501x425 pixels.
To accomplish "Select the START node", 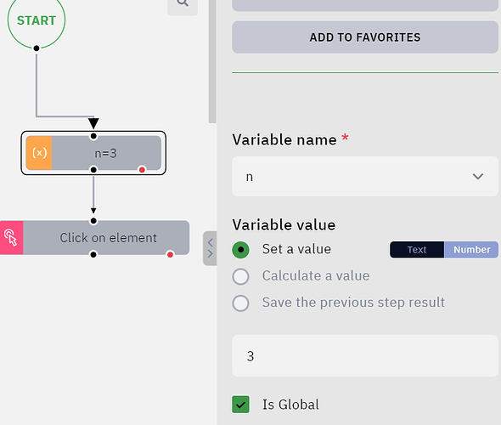I will [x=37, y=20].
